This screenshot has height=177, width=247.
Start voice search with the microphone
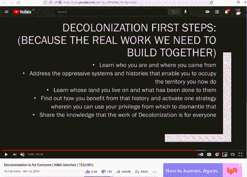pyautogui.click(x=185, y=12)
